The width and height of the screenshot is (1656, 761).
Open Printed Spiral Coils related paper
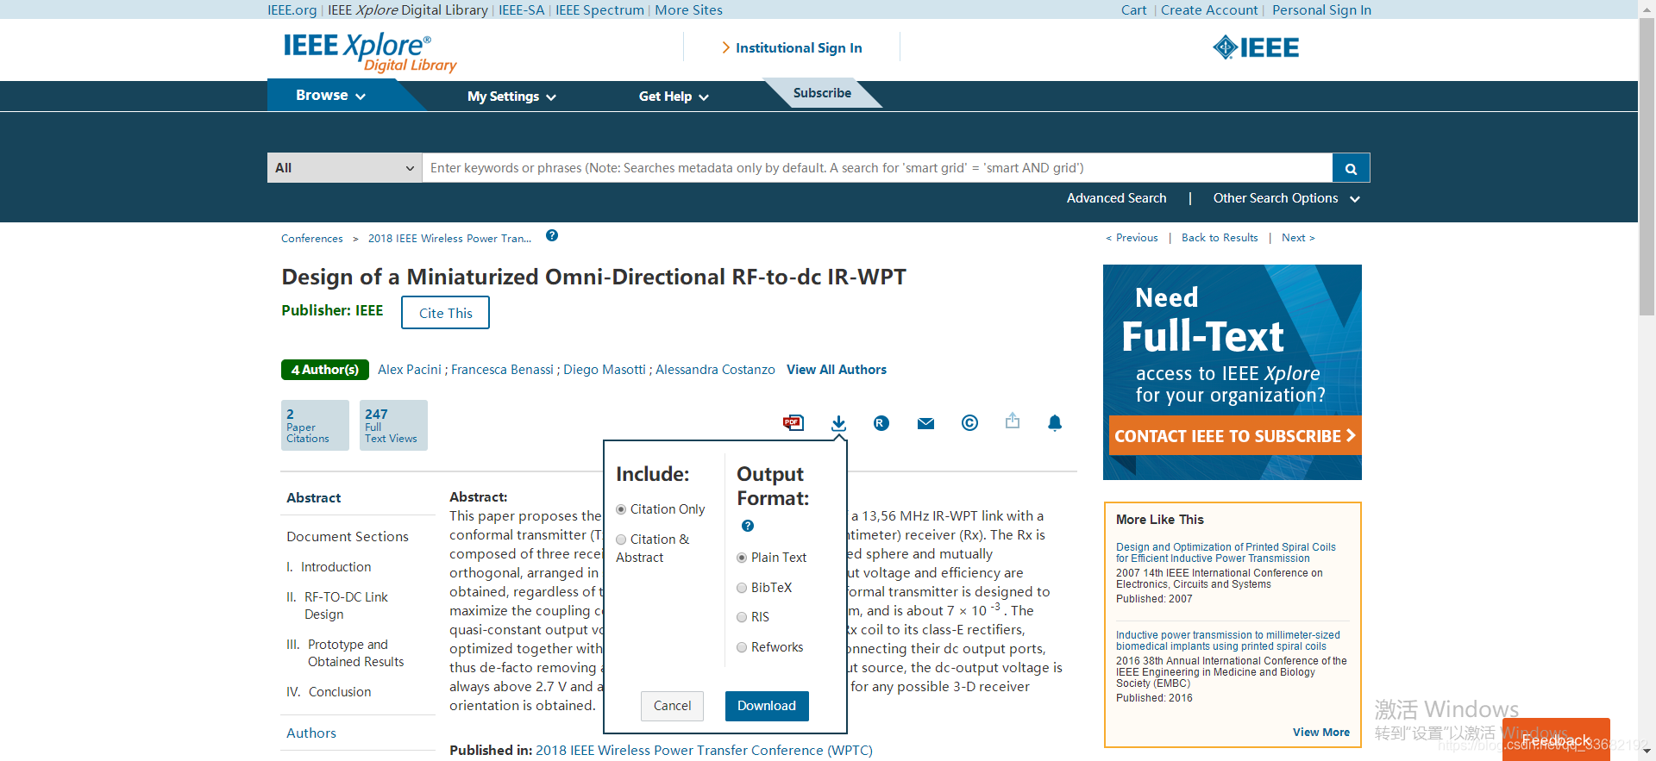coord(1226,552)
